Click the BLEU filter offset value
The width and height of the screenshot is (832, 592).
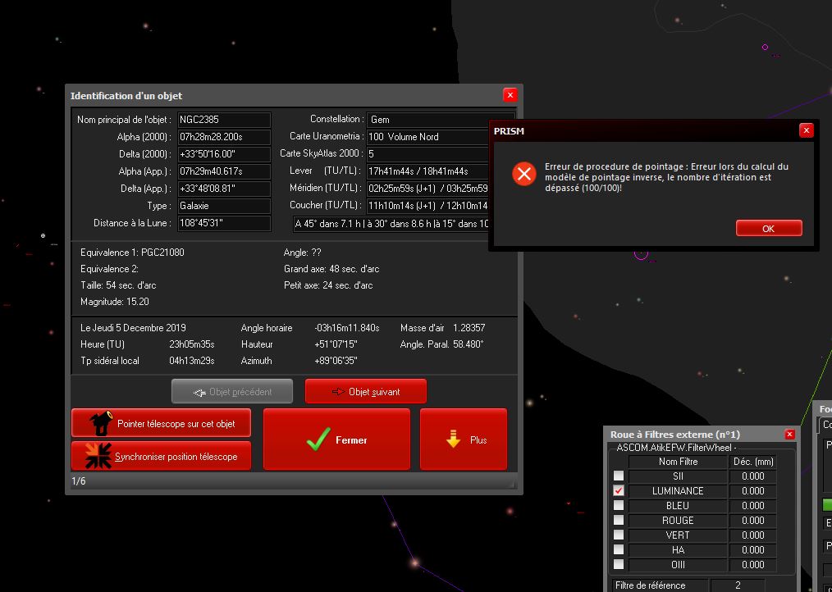[x=752, y=506]
